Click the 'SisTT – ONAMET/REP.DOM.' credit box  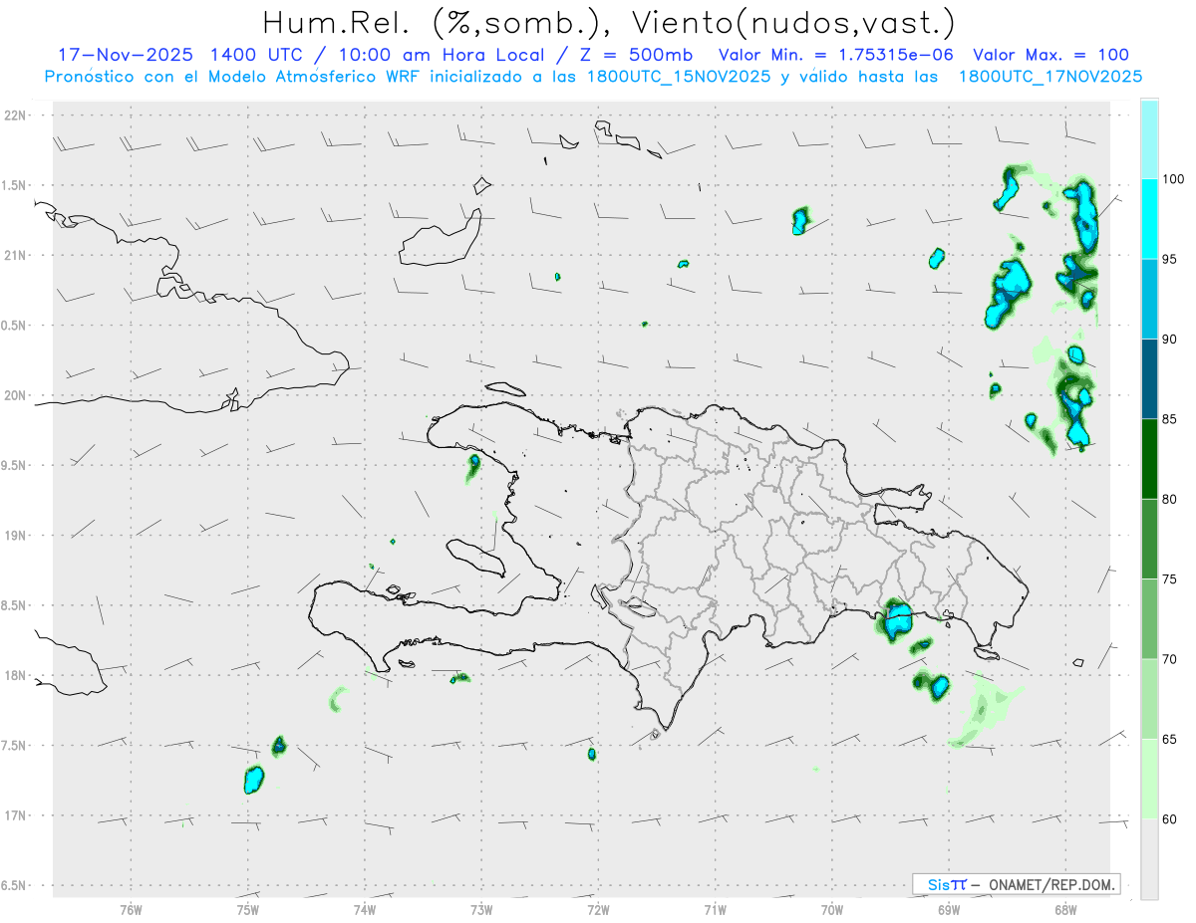pyautogui.click(x=1016, y=884)
